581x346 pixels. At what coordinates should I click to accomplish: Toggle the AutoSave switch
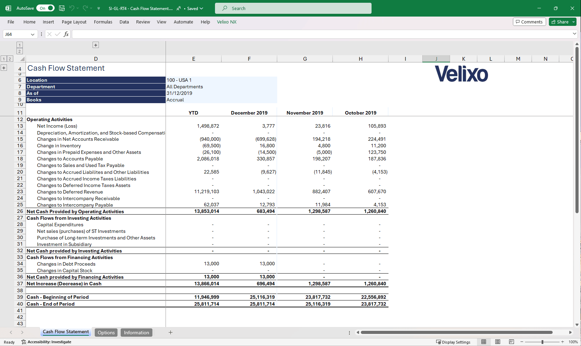46,8
